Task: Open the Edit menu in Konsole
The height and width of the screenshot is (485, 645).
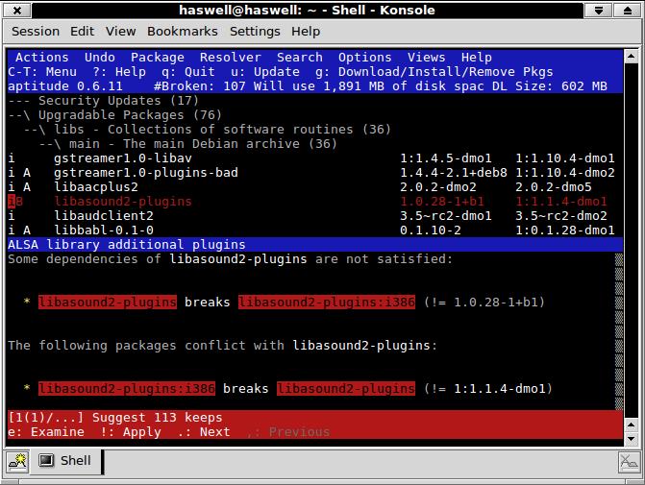Action: [x=82, y=32]
